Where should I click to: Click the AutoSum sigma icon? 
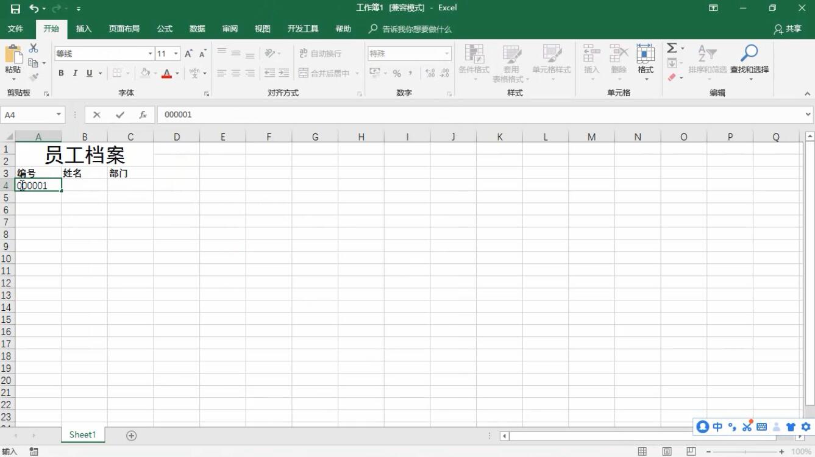(x=672, y=48)
